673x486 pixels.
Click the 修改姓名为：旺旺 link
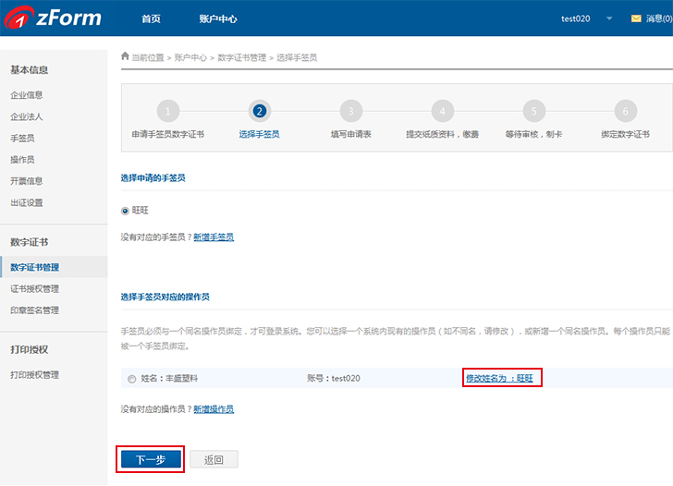click(499, 378)
